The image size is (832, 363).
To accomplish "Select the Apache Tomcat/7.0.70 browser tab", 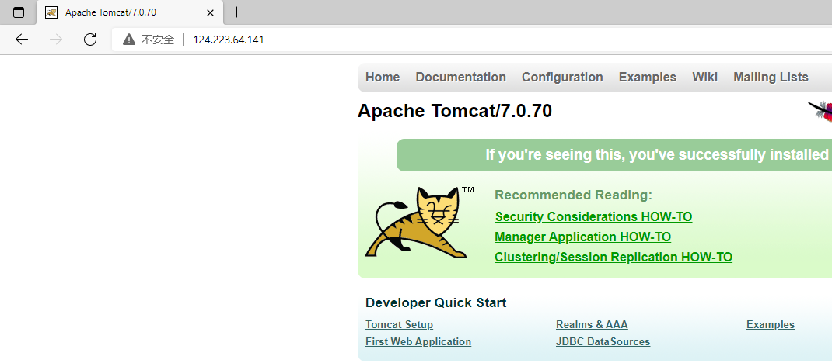I will click(124, 12).
